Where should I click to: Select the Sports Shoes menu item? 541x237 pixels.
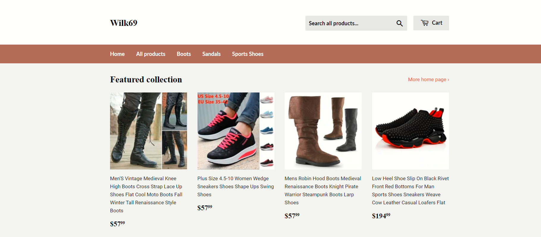pyautogui.click(x=247, y=54)
